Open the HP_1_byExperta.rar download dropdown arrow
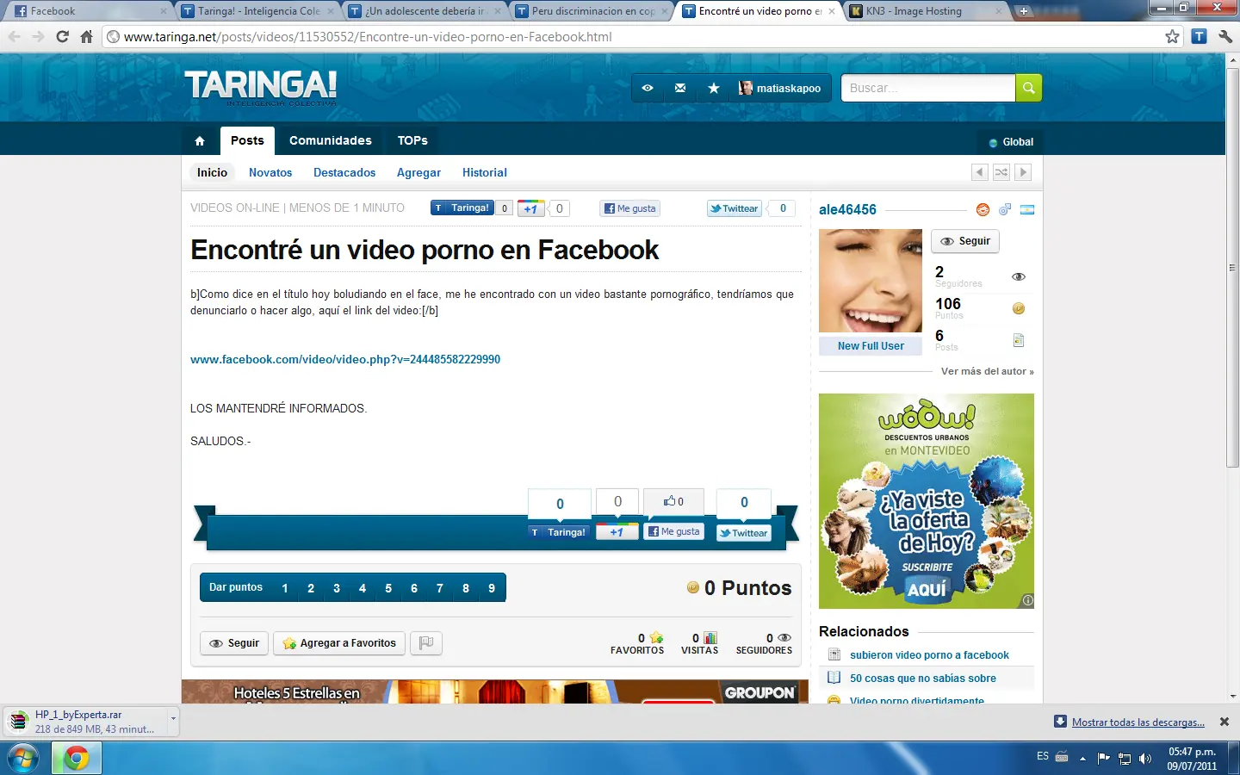This screenshot has width=1240, height=775. tap(171, 721)
